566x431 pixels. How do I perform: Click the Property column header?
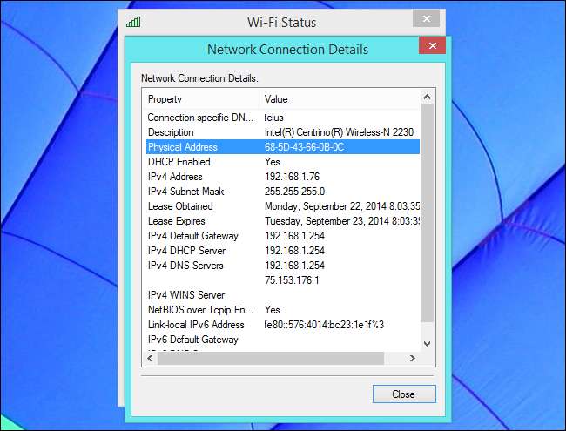click(x=200, y=99)
